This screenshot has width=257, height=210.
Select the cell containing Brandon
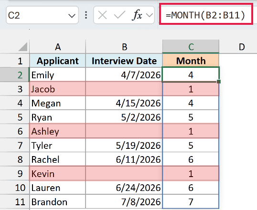coord(58,201)
